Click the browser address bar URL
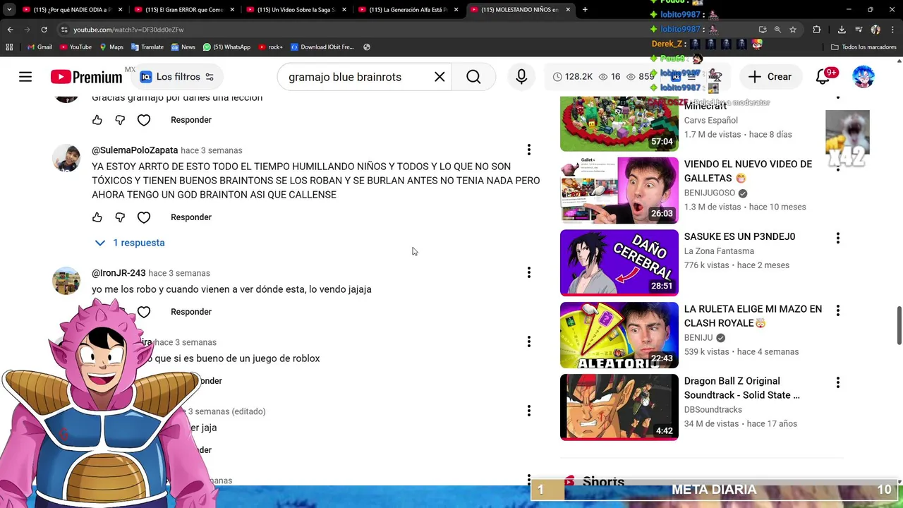The image size is (903, 508). coord(128,30)
